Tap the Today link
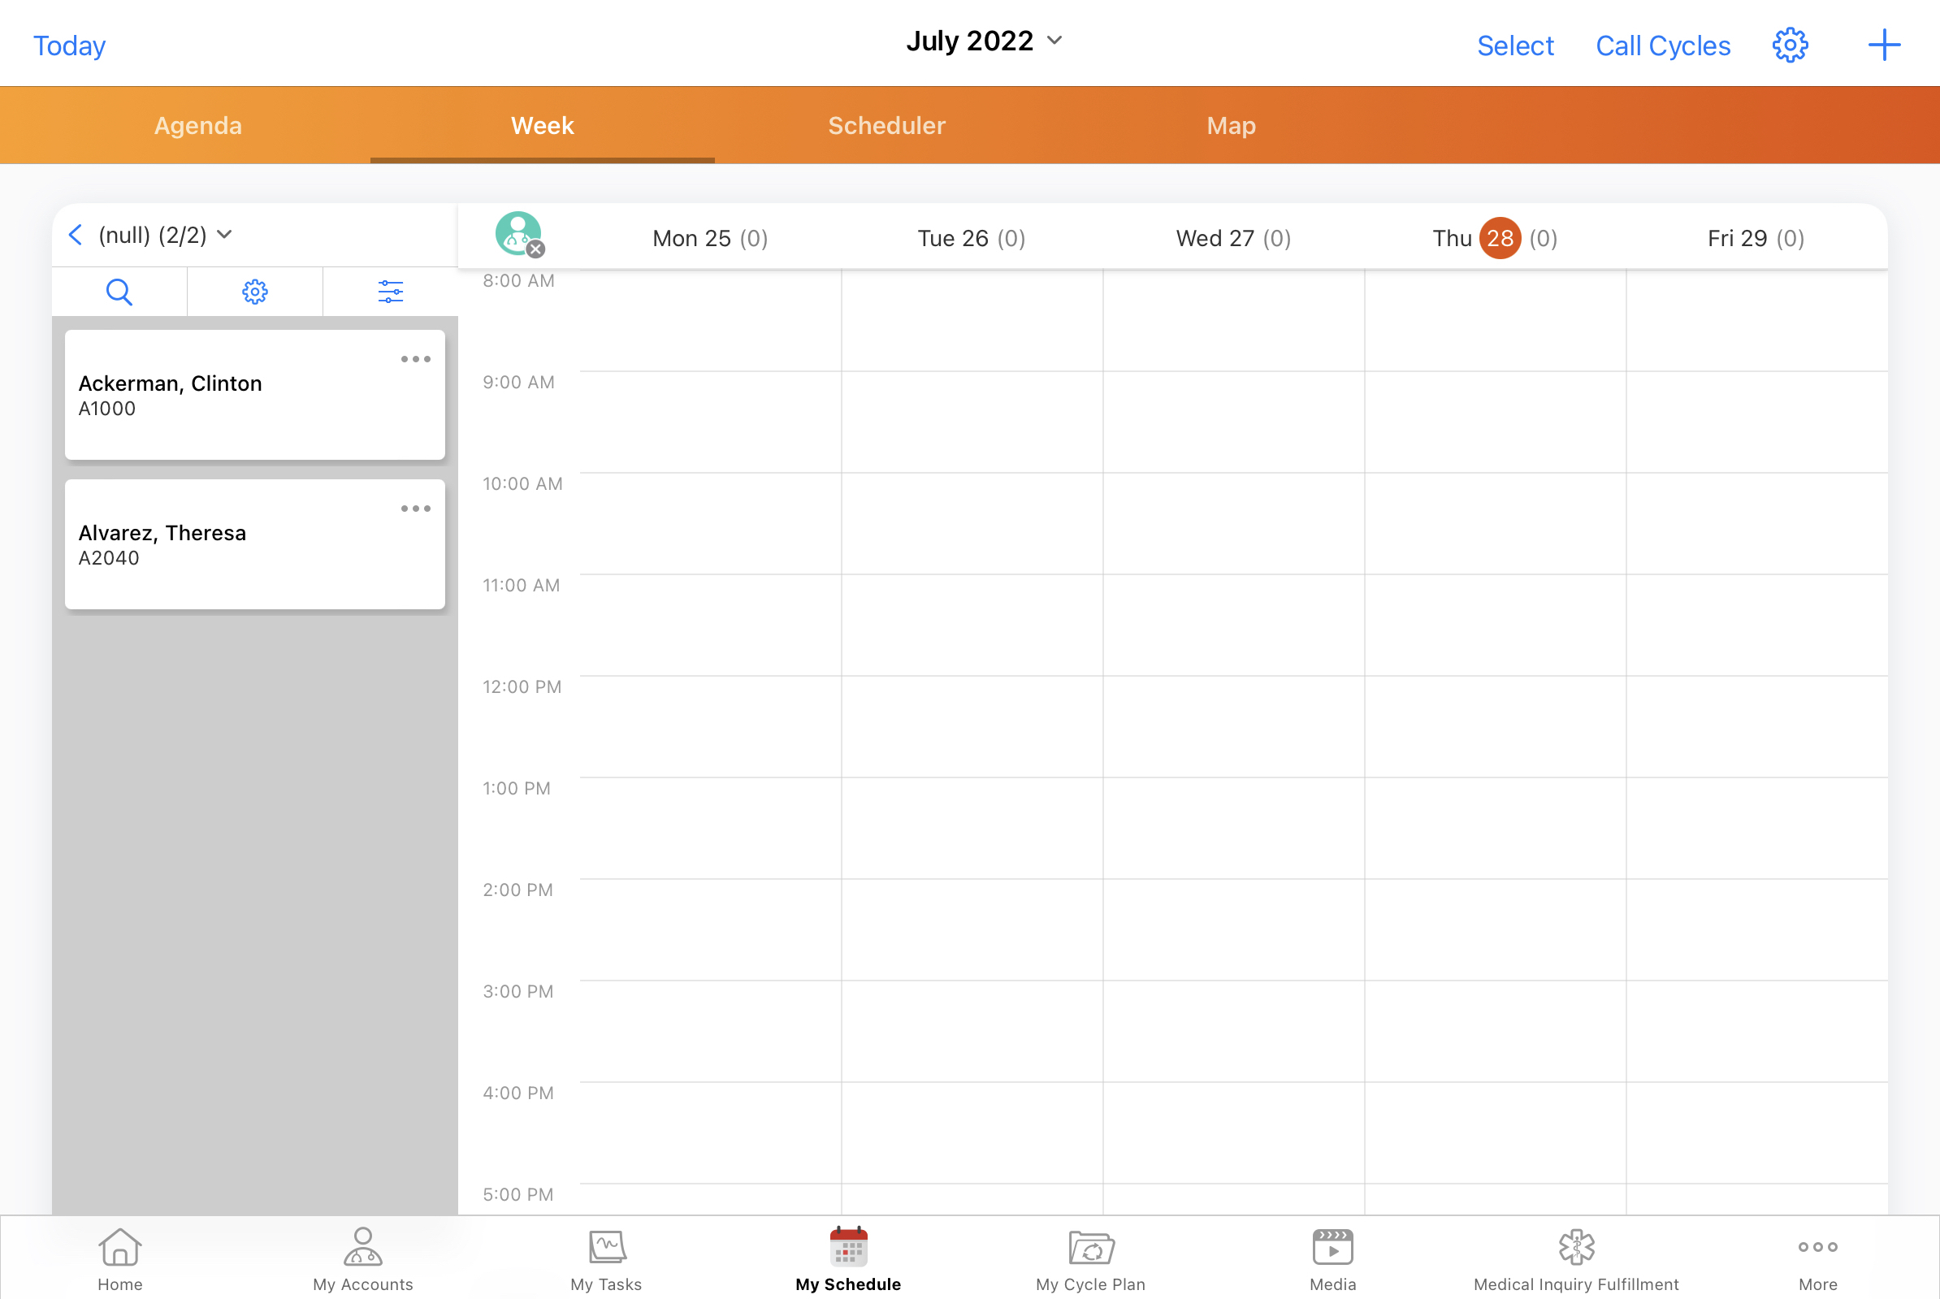The width and height of the screenshot is (1940, 1299). tap(70, 45)
